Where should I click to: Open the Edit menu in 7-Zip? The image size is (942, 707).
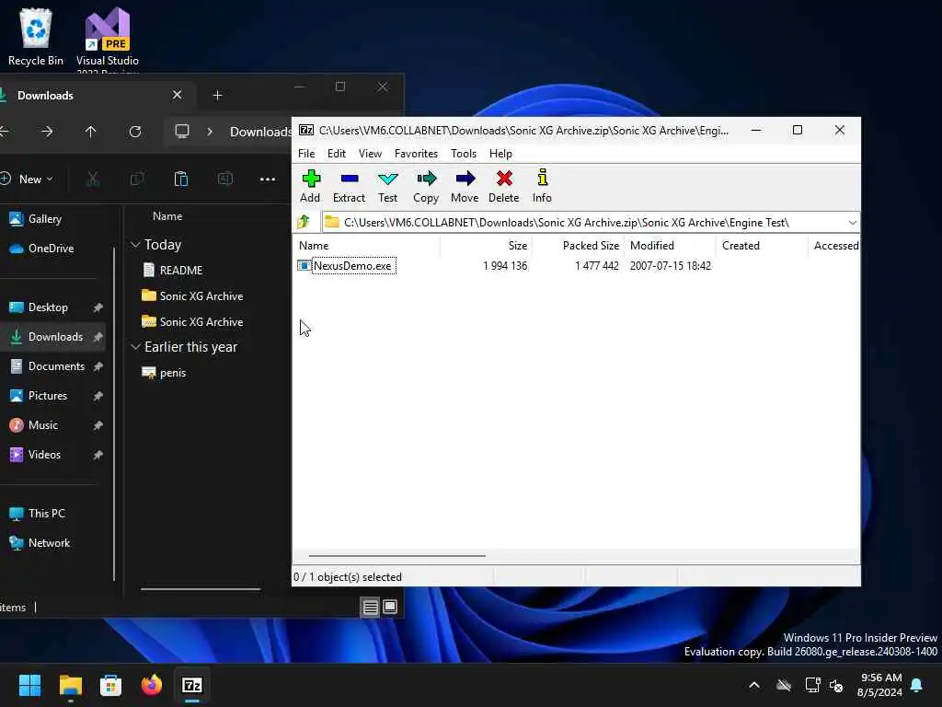[x=337, y=154]
